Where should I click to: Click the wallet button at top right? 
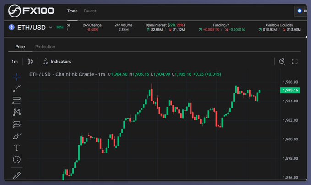tap(301, 11)
